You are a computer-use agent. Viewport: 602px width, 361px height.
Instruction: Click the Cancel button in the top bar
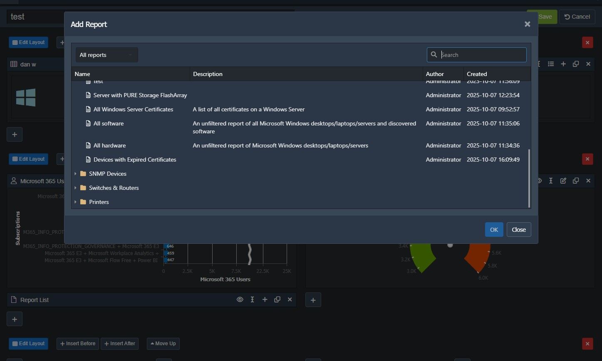(x=577, y=17)
